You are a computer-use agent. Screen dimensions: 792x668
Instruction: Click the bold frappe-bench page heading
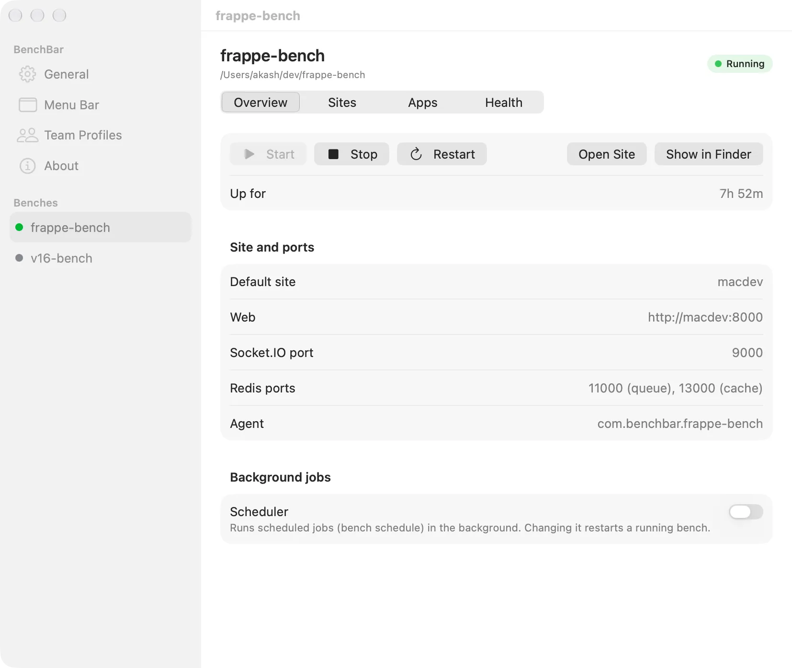pos(272,56)
